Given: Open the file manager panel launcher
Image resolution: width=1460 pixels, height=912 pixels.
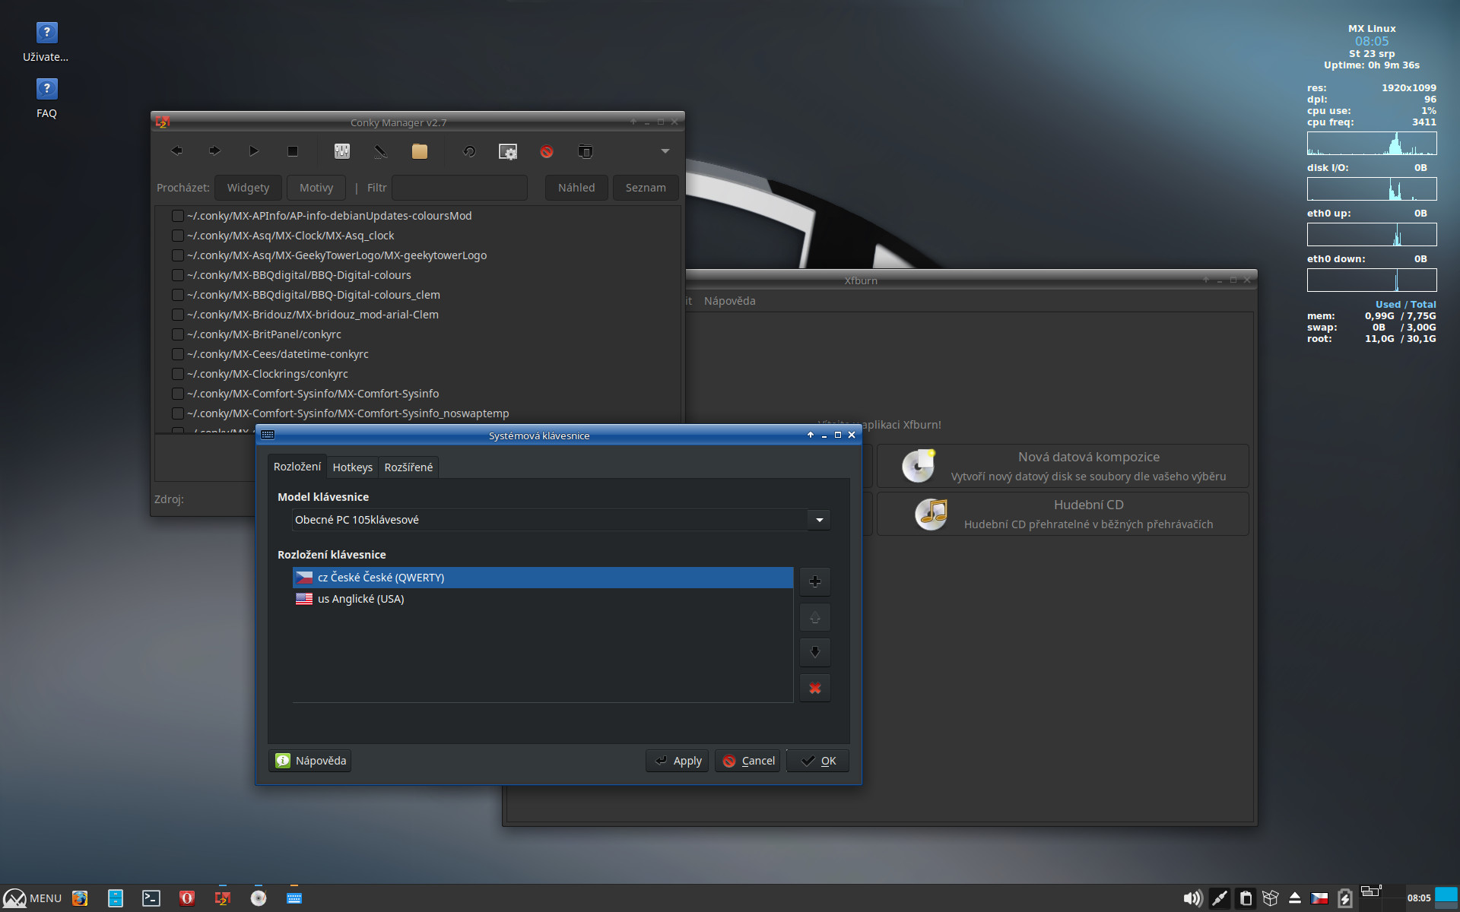Looking at the screenshot, I should 116,898.
